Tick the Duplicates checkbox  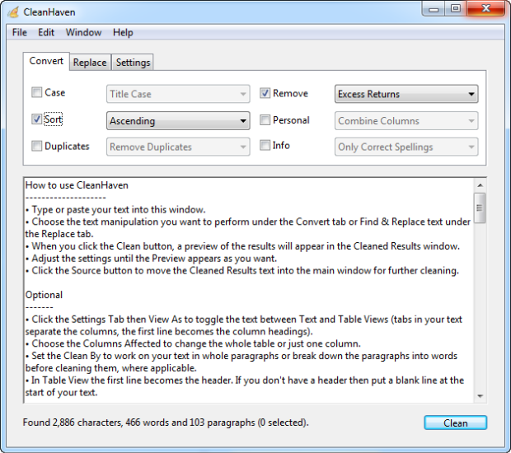coord(36,146)
